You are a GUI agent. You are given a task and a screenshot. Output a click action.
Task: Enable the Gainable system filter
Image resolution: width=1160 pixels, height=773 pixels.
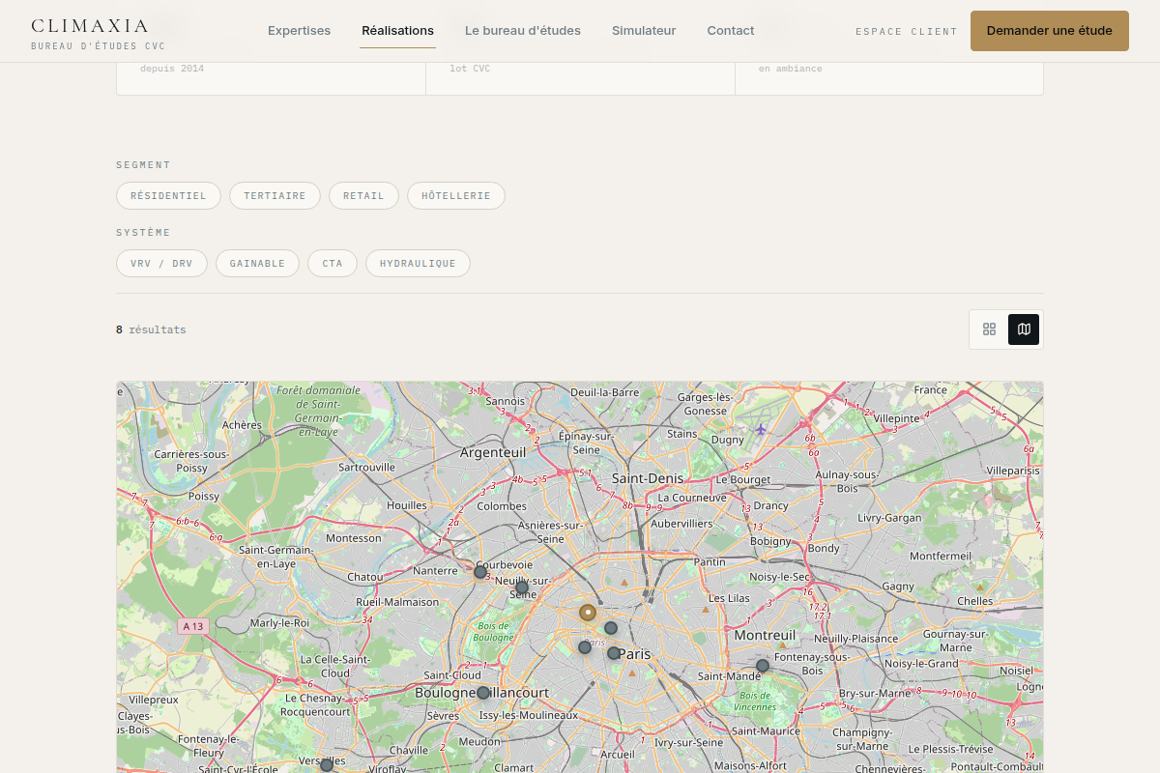click(x=257, y=263)
